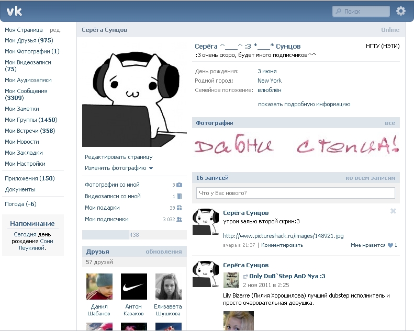The width and height of the screenshot is (414, 331).
Task: Click the repost arrow icon before Only DuB`Step
Action: [245, 277]
